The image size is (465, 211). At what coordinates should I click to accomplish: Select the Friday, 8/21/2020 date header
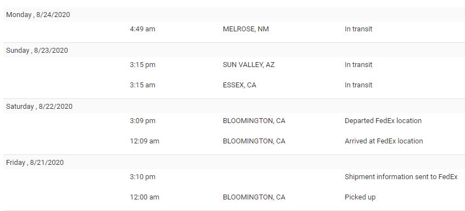click(35, 162)
